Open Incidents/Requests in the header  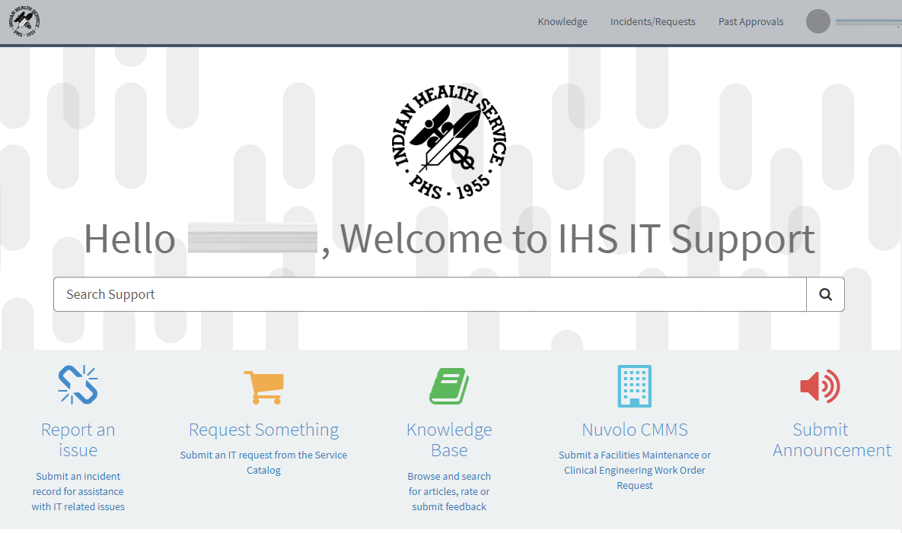pyautogui.click(x=652, y=22)
